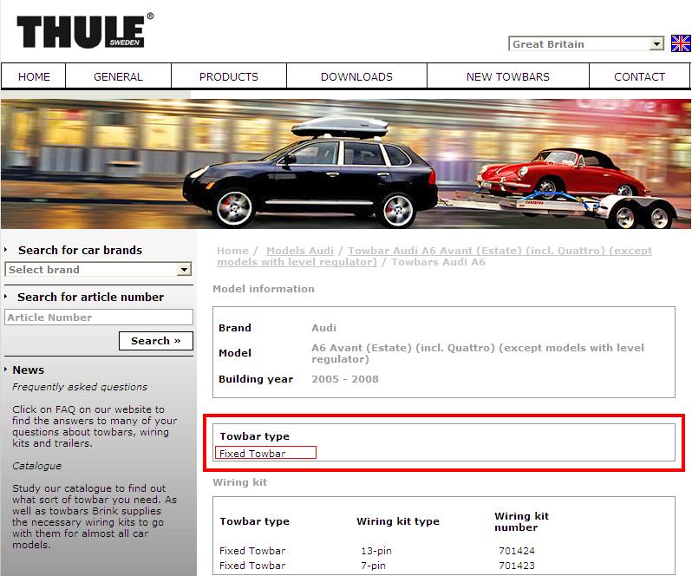Select wiring kit number 701423
The width and height of the screenshot is (692, 576).
click(517, 566)
